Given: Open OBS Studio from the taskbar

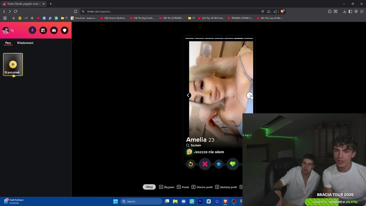Looking at the screenshot, I should tap(234, 201).
